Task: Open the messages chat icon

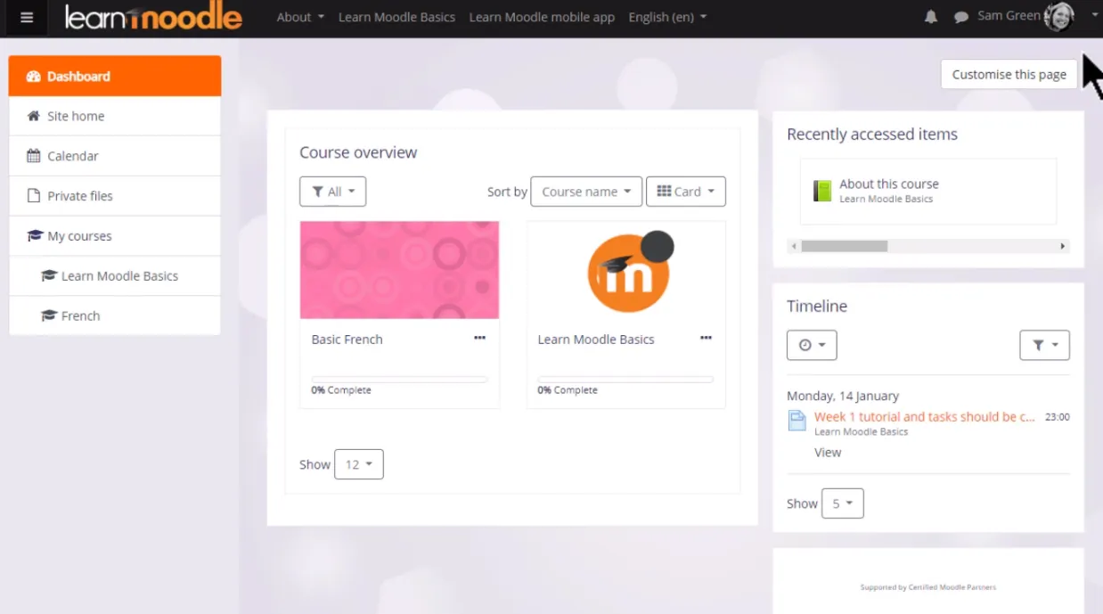Action: (960, 16)
